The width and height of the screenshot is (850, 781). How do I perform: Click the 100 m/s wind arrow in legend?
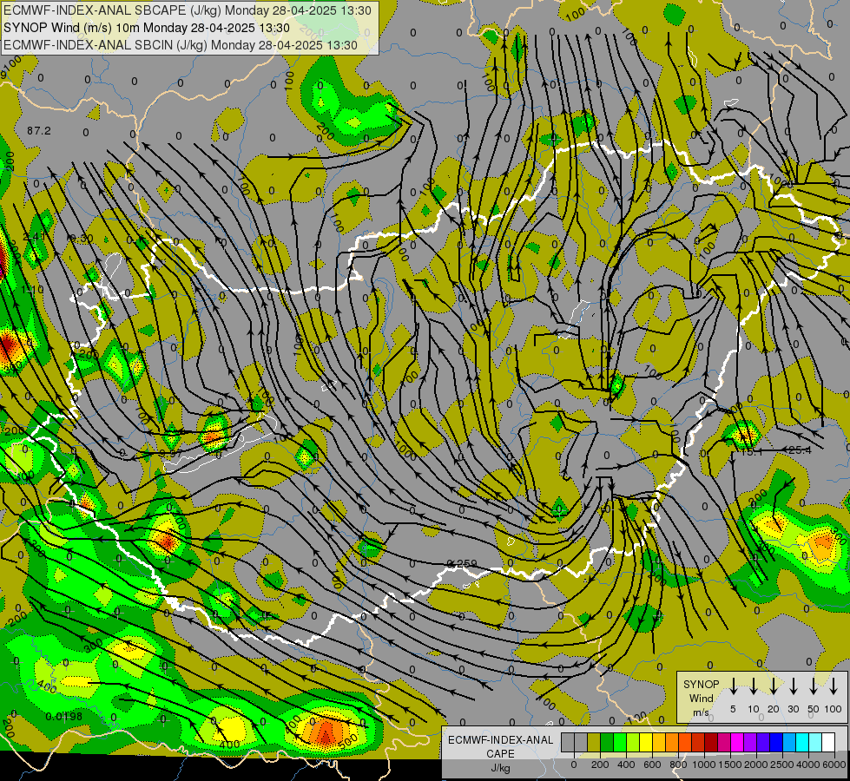834,686
